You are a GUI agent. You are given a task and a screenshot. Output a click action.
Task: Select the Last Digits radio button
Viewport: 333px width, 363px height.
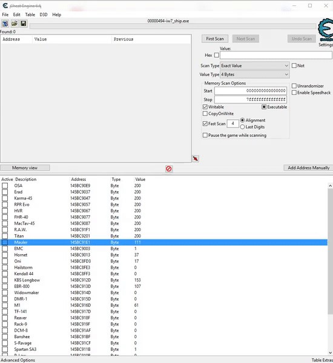tap(242, 127)
